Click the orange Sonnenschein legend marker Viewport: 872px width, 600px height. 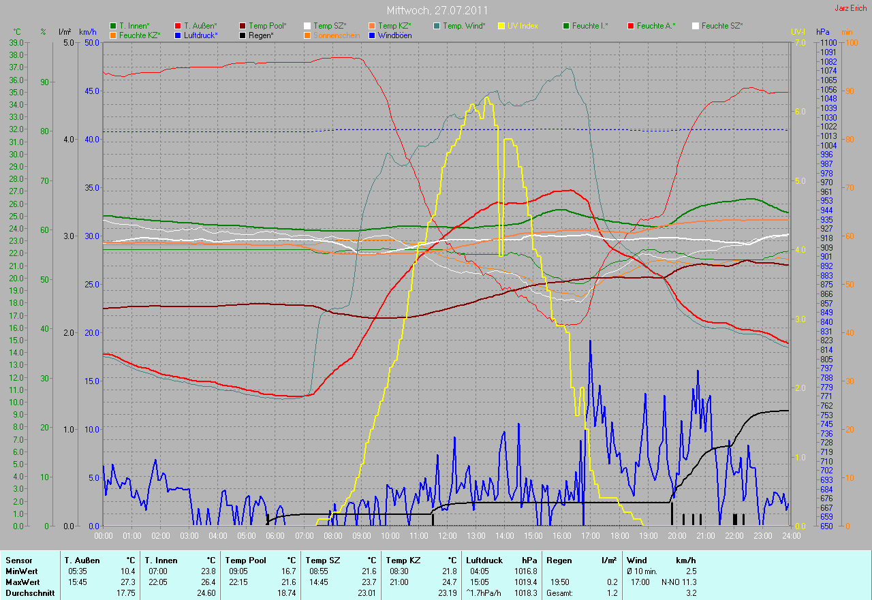pos(308,35)
